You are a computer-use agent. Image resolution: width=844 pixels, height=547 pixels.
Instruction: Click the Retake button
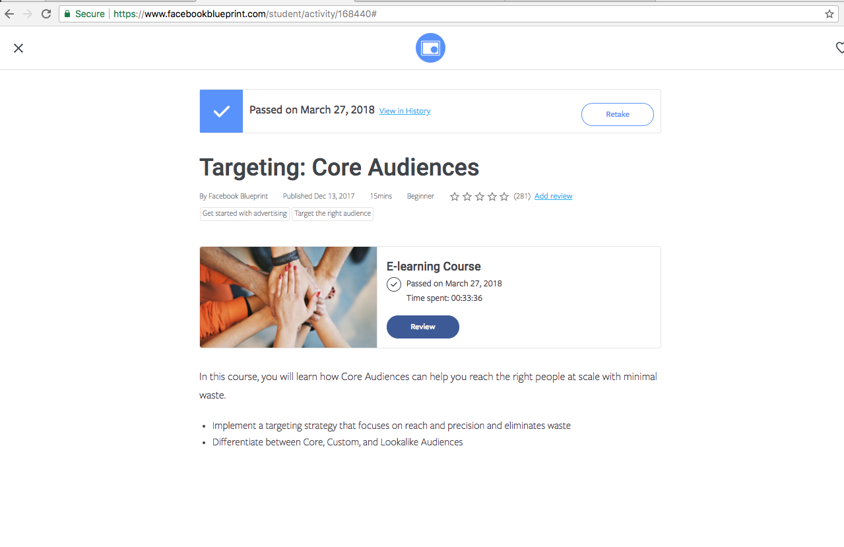[617, 114]
